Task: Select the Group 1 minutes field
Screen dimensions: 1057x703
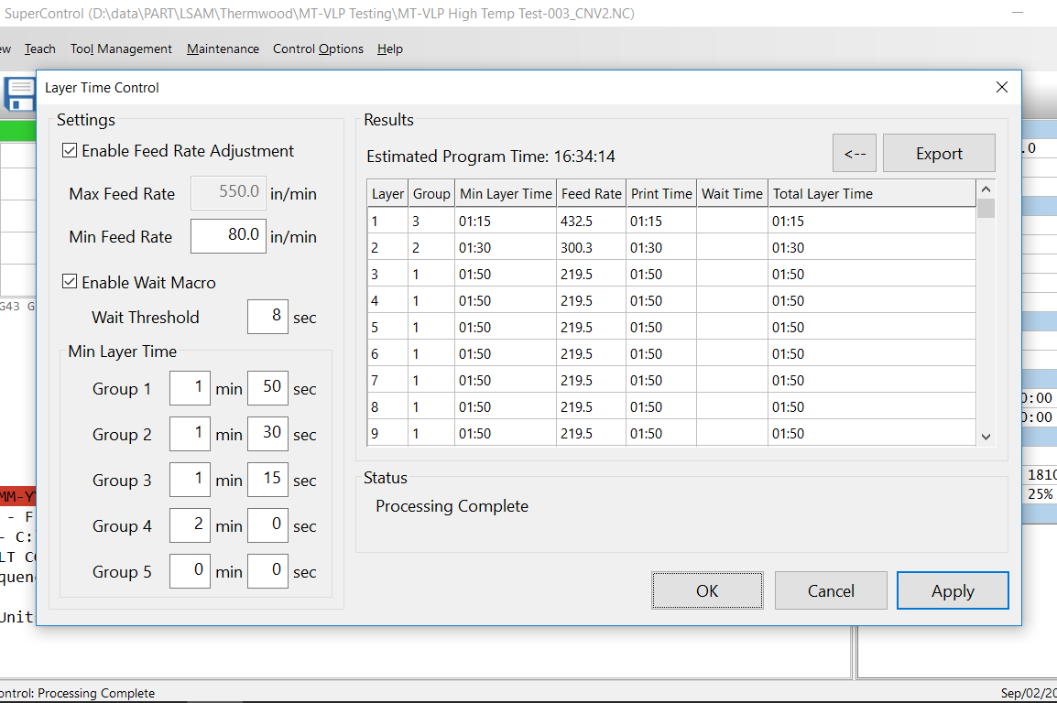Action: (x=190, y=388)
